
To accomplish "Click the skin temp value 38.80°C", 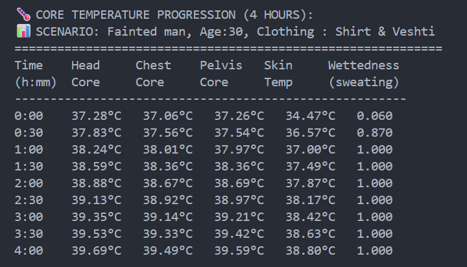I will pos(310,251).
